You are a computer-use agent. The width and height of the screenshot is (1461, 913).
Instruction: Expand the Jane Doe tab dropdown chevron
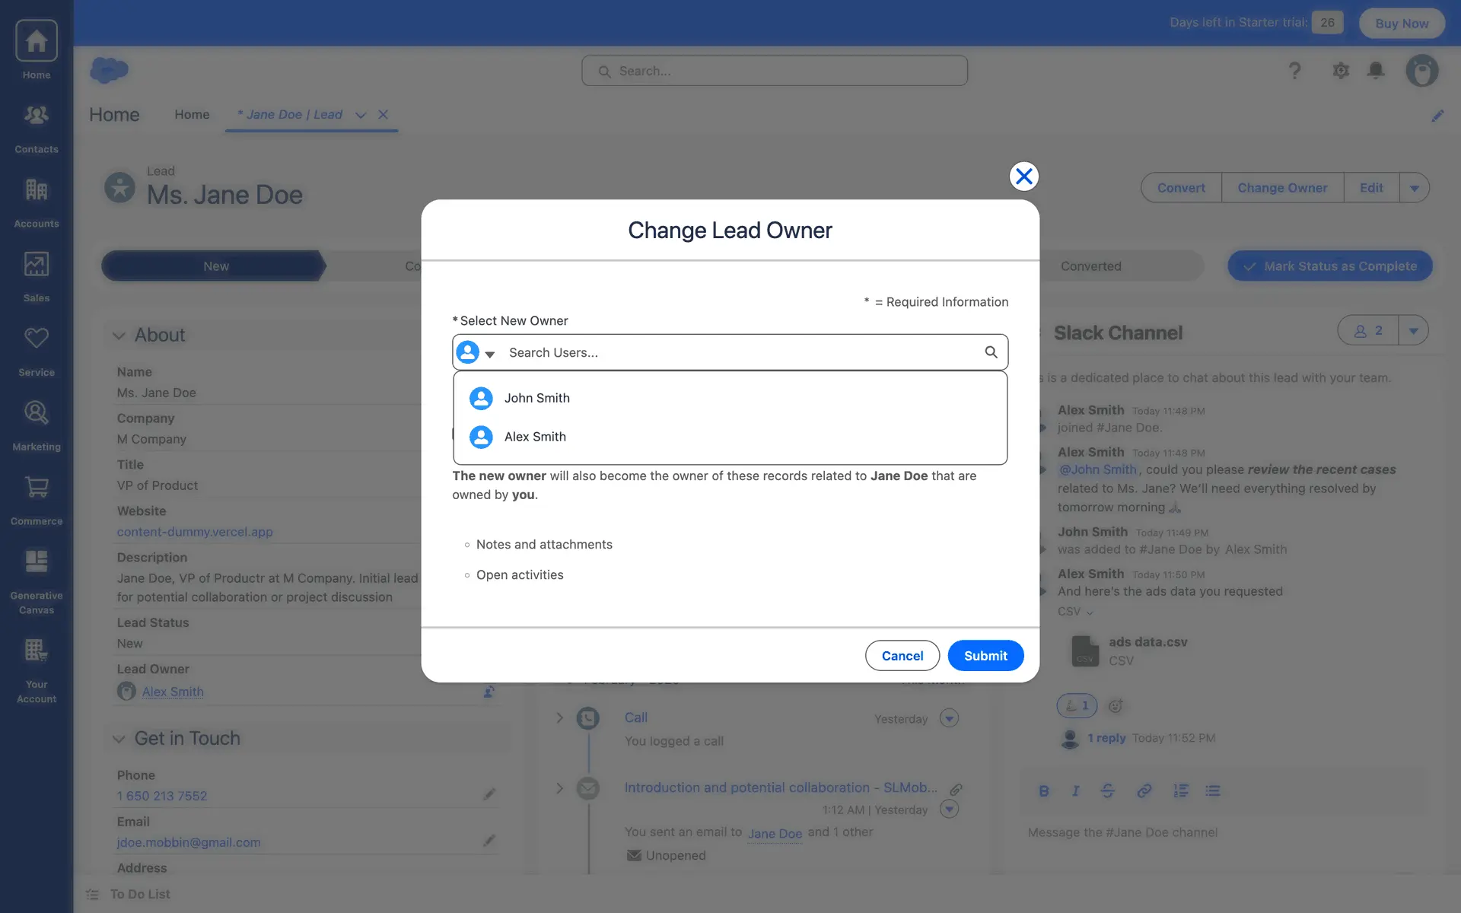click(x=361, y=115)
